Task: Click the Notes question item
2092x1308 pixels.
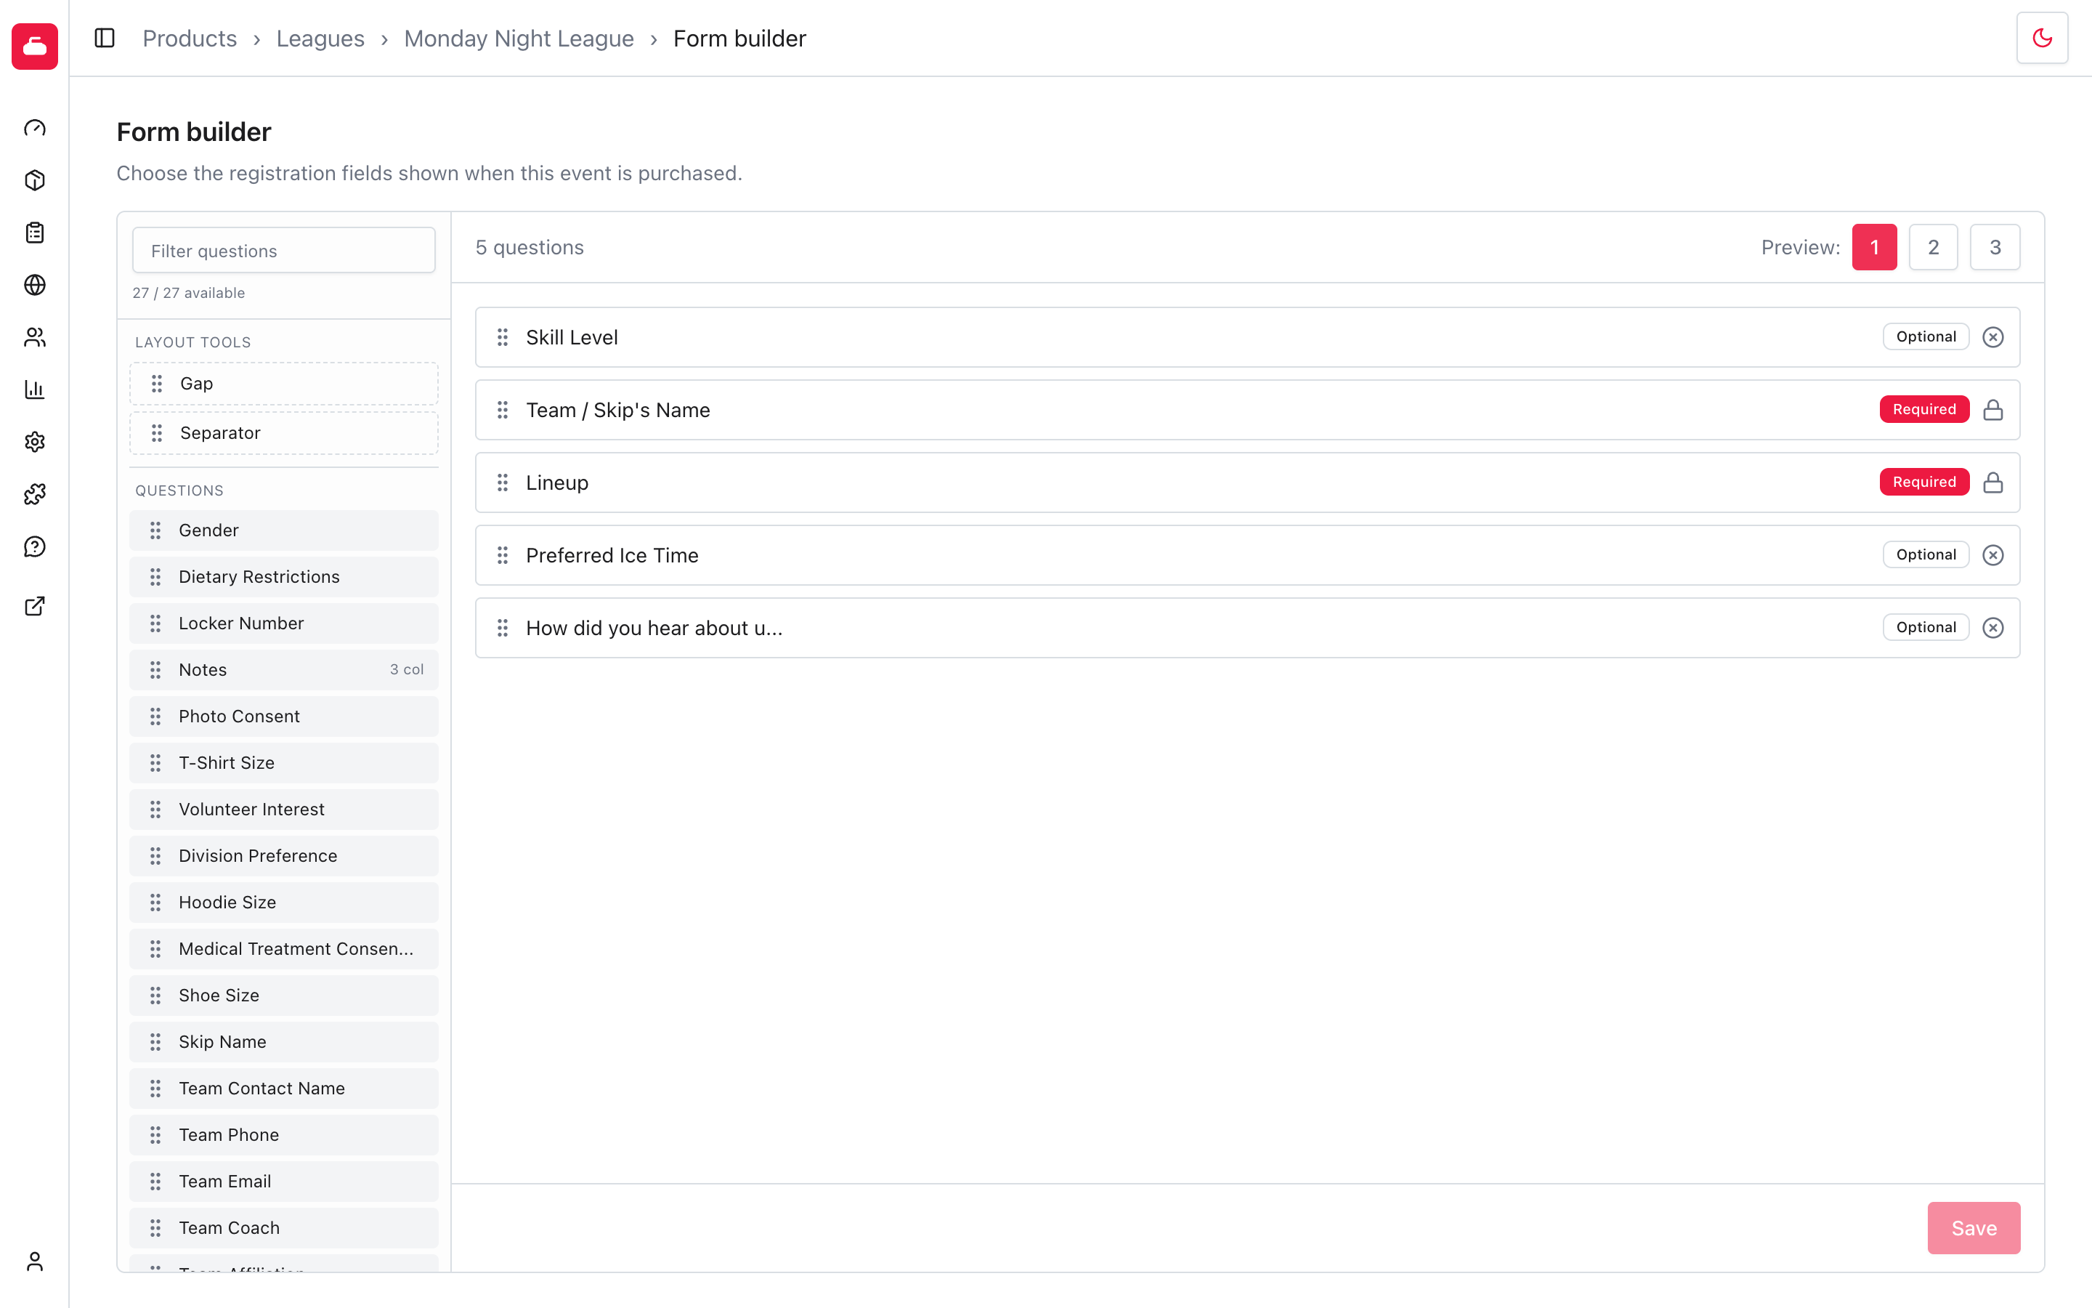Action: tap(283, 669)
